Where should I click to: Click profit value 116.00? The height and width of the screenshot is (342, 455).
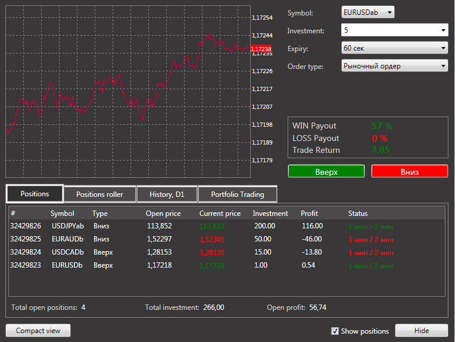[x=312, y=226]
